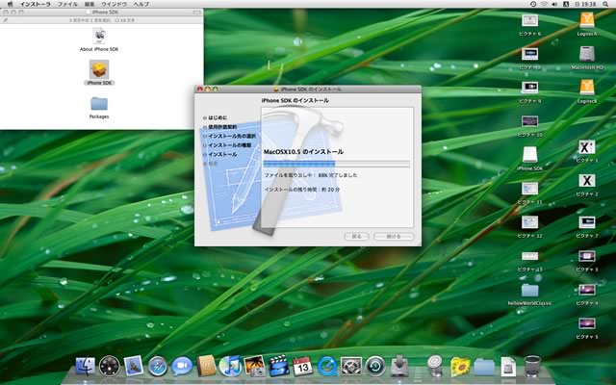This screenshot has width=616, height=385.
Task: Select ピクチャ 7 on the desktop
Action: [x=587, y=227]
